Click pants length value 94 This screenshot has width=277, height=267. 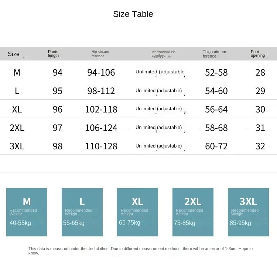click(x=58, y=72)
